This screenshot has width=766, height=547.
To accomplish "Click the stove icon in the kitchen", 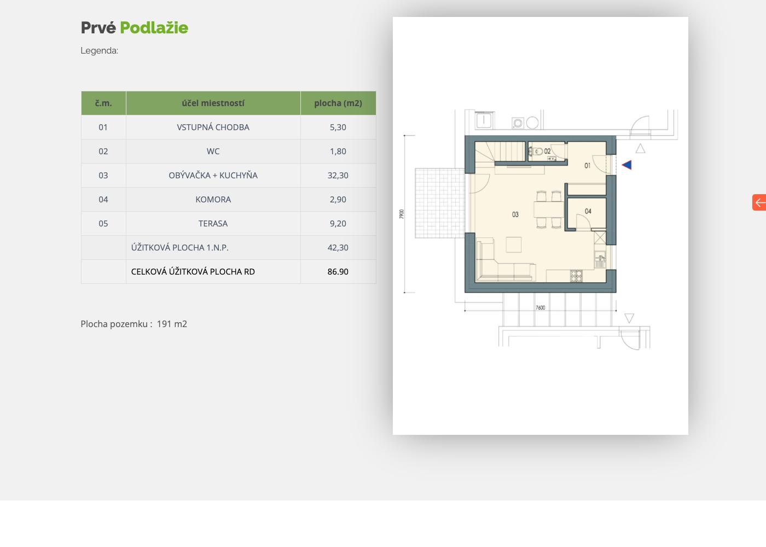I will (576, 276).
